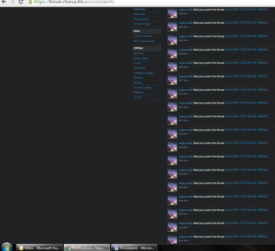Open the Password settings link
Screen dimensions: 275x251
[x=138, y=92]
